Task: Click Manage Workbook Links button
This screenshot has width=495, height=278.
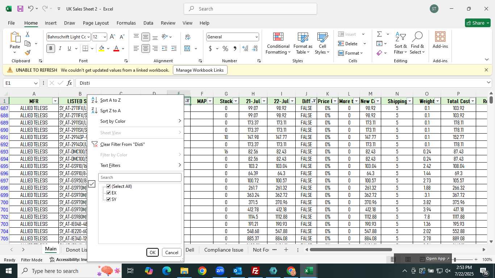Action: pyautogui.click(x=200, y=70)
